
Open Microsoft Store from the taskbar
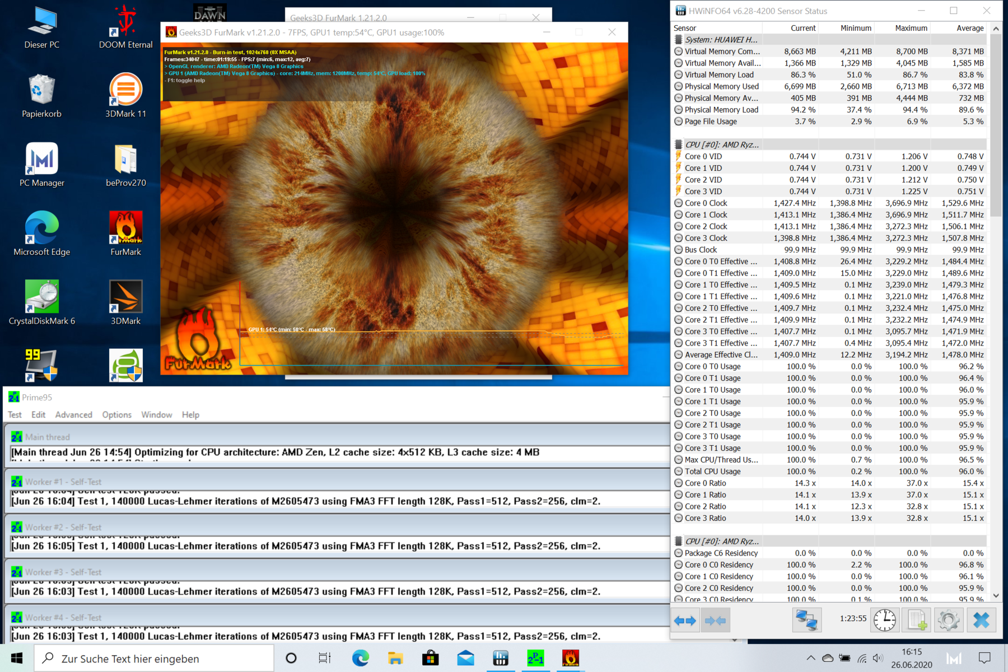430,658
